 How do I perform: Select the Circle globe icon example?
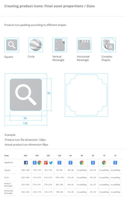(x=36, y=45)
